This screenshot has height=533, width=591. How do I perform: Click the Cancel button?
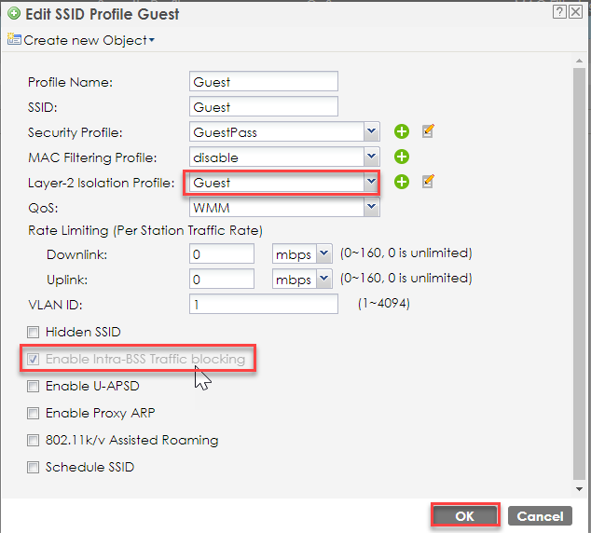point(540,515)
